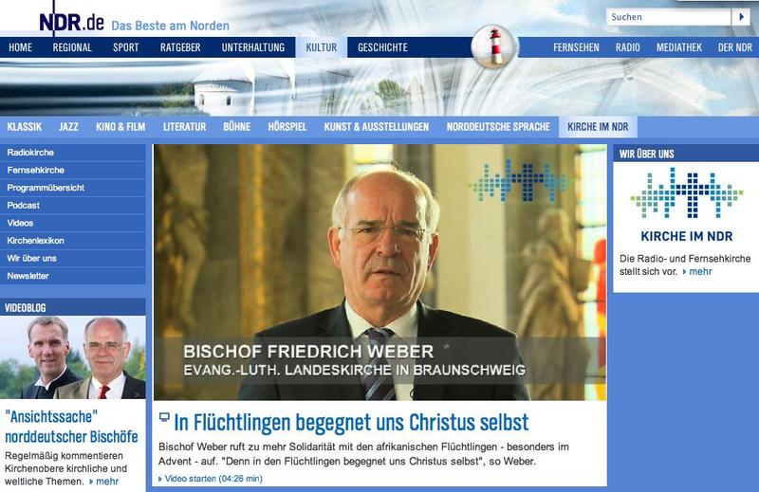Click the lighthouse icon in navigation bar
The image size is (759, 492).
tap(494, 47)
